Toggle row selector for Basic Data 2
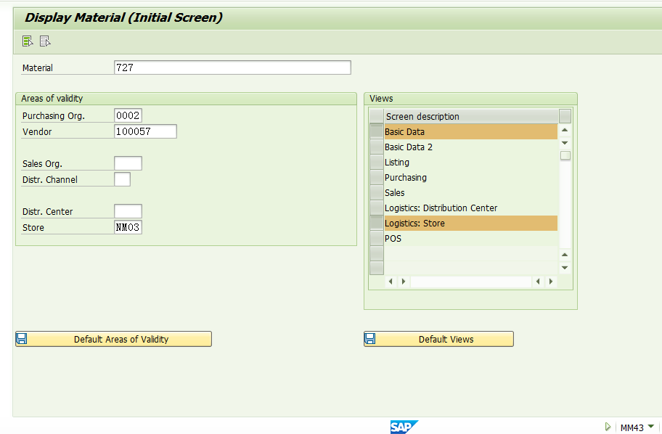 376,147
